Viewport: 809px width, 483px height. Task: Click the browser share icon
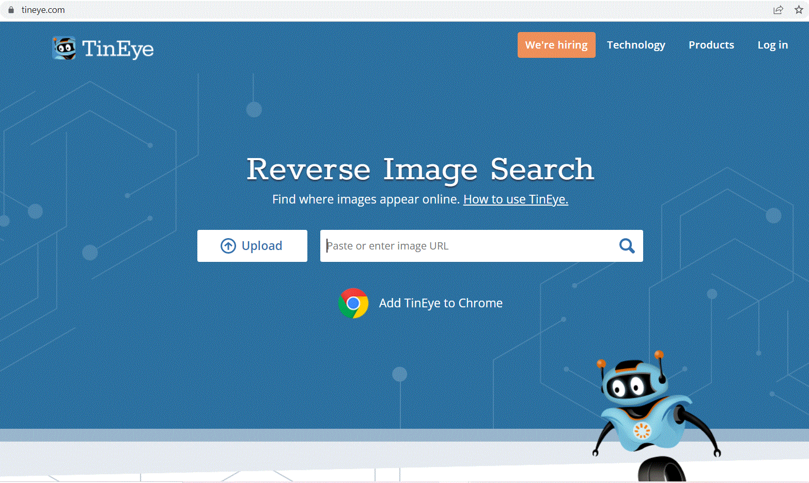(x=779, y=9)
